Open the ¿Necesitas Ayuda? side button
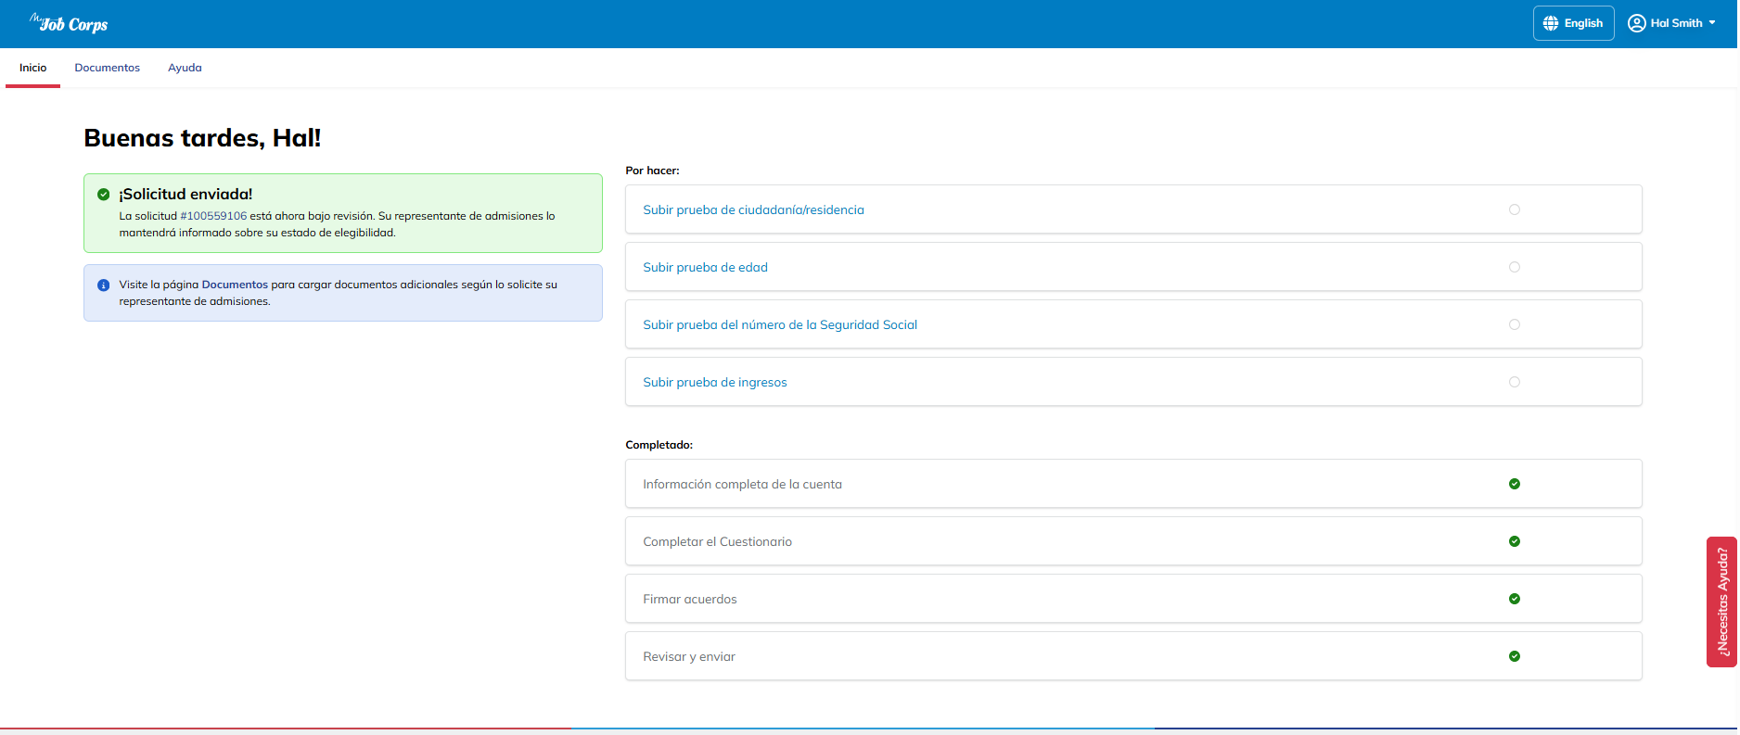 coord(1721,602)
